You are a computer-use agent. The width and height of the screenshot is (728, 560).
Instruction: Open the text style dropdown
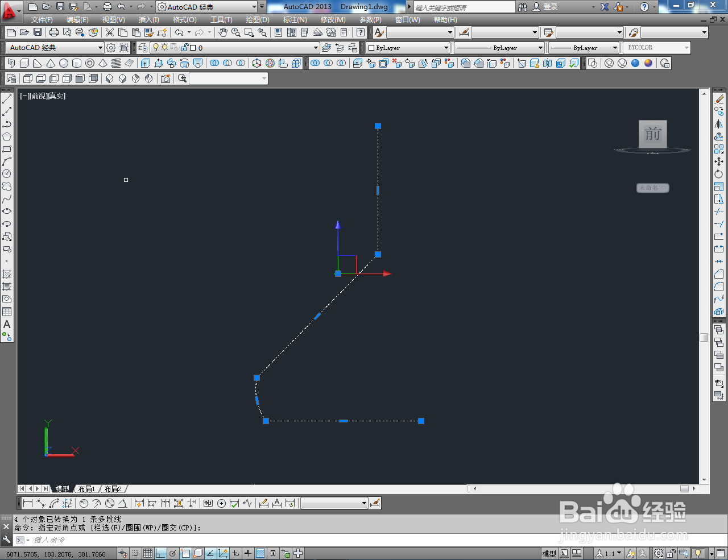click(421, 32)
